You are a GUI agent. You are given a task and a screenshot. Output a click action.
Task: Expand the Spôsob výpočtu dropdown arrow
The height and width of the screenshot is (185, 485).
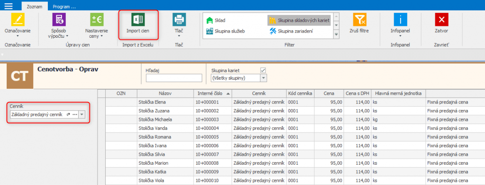(67, 36)
